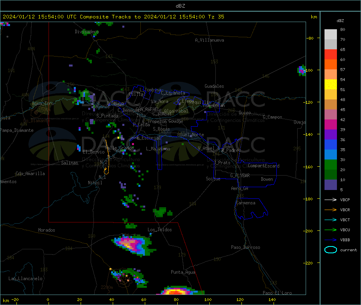Click the El_Desvio map label
This screenshot has height=305, width=361.
(93, 152)
